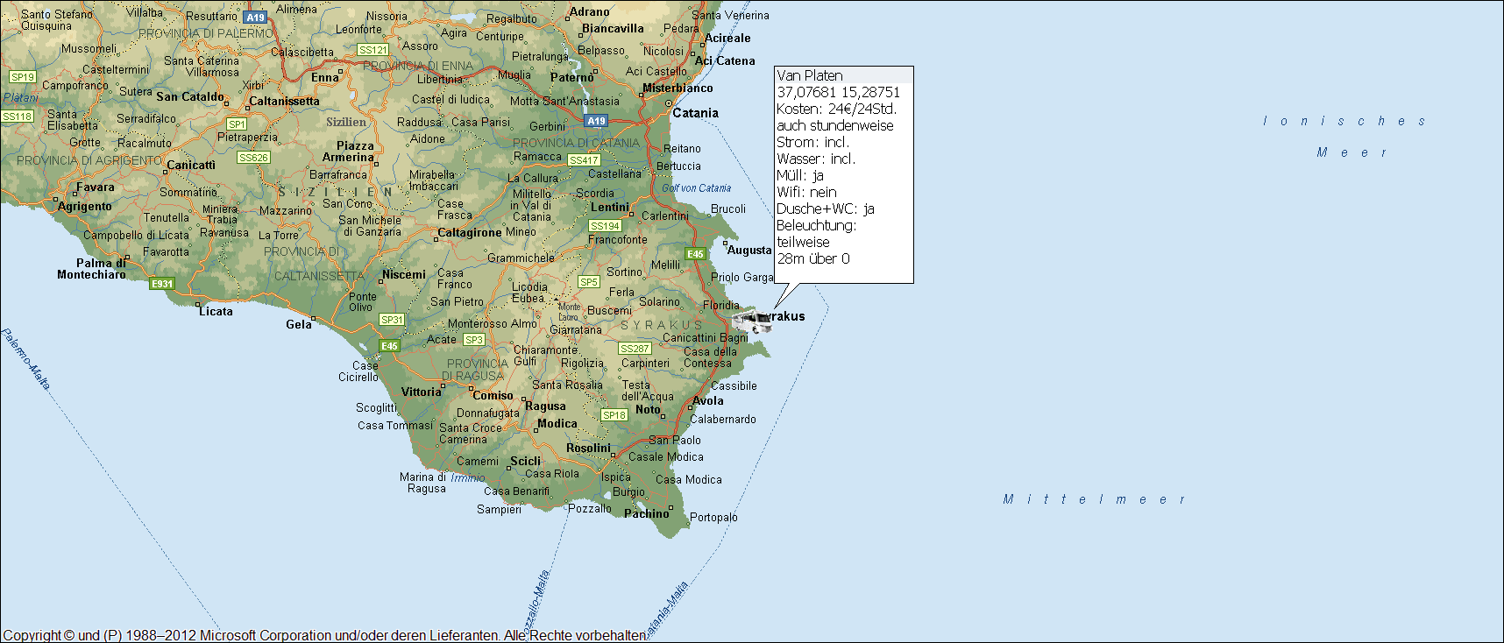Click the Kosten: 24€/24Std. line
The image size is (1504, 643).
tap(836, 110)
